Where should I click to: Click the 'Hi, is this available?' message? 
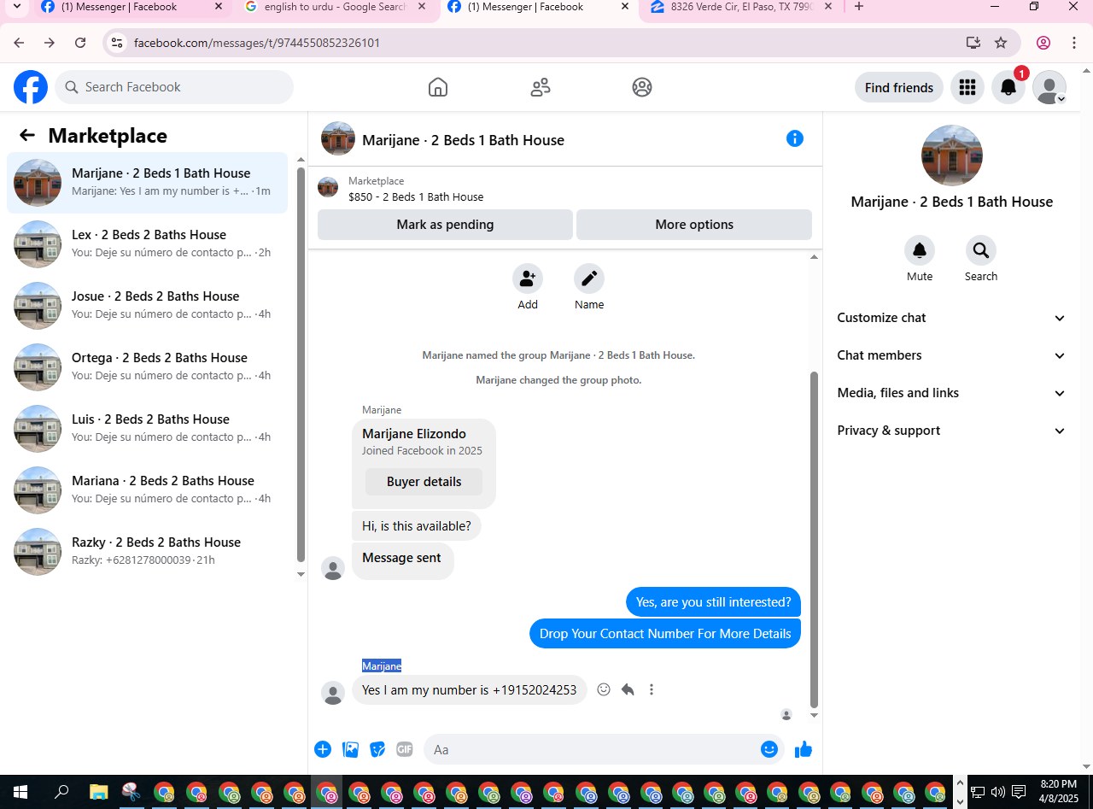coord(417,526)
